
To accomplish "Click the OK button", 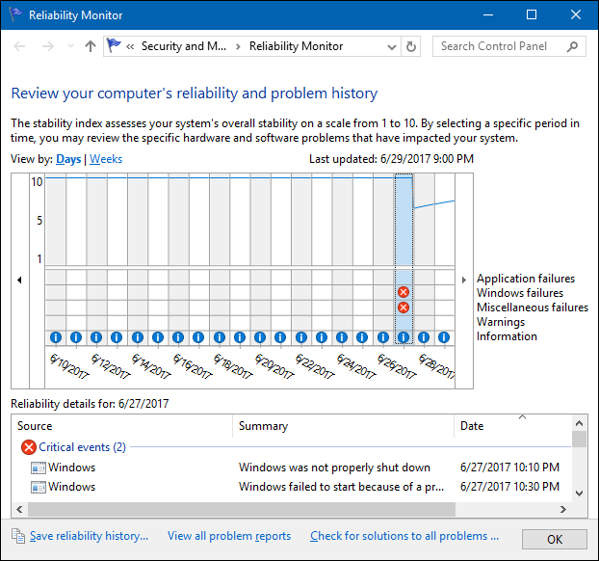I will click(554, 539).
